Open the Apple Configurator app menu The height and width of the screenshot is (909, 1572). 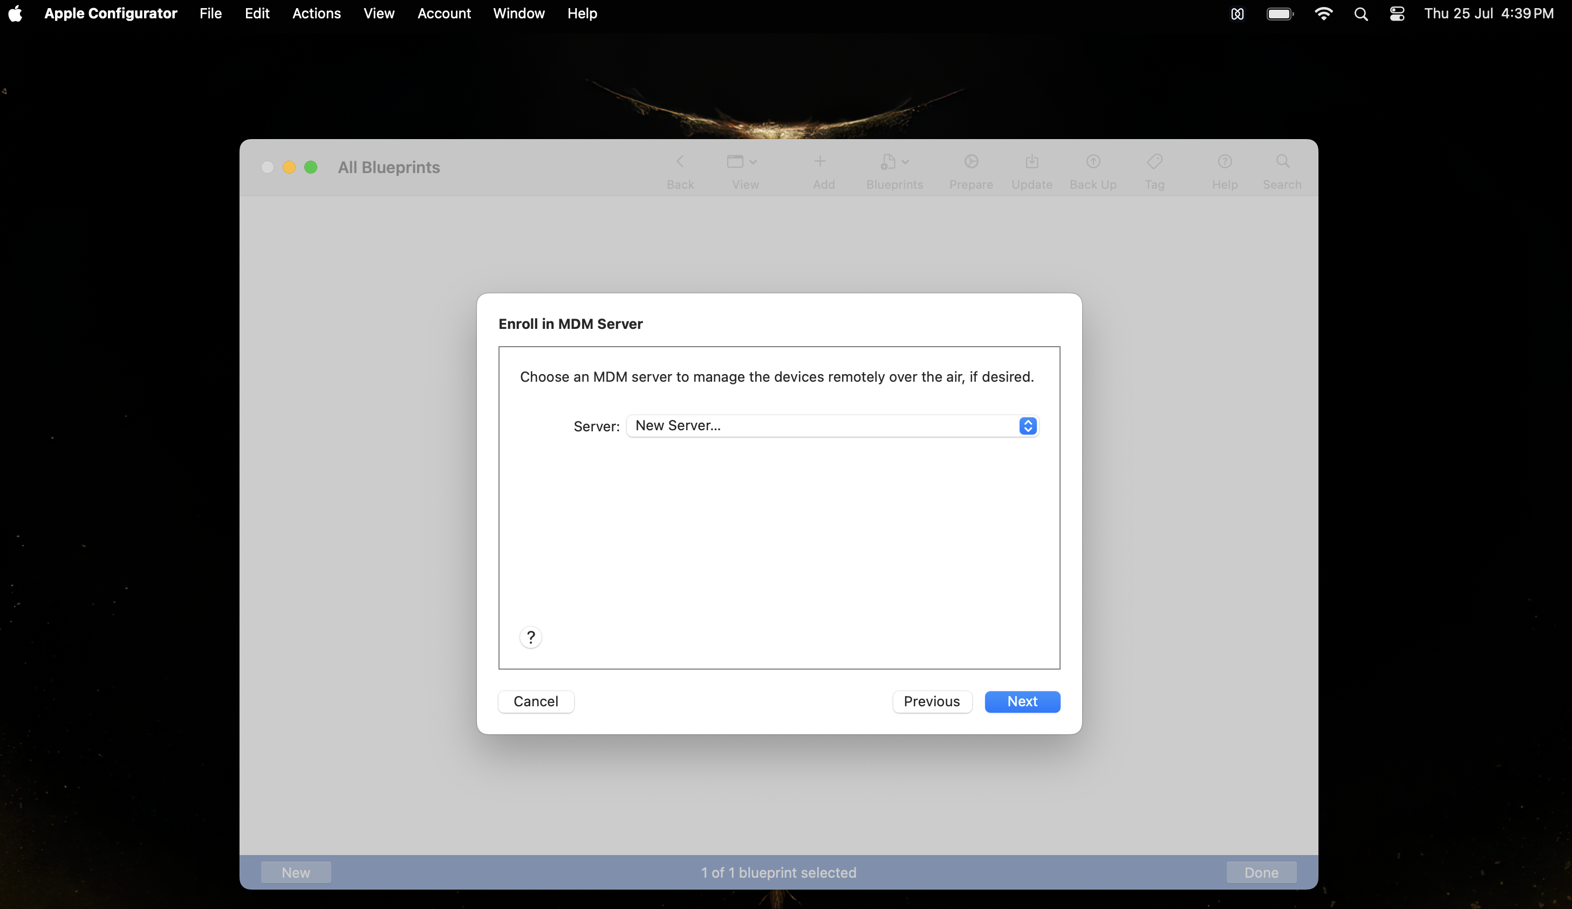click(x=111, y=13)
